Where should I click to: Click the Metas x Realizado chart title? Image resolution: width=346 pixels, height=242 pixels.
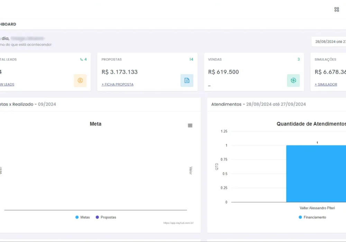(x=28, y=104)
